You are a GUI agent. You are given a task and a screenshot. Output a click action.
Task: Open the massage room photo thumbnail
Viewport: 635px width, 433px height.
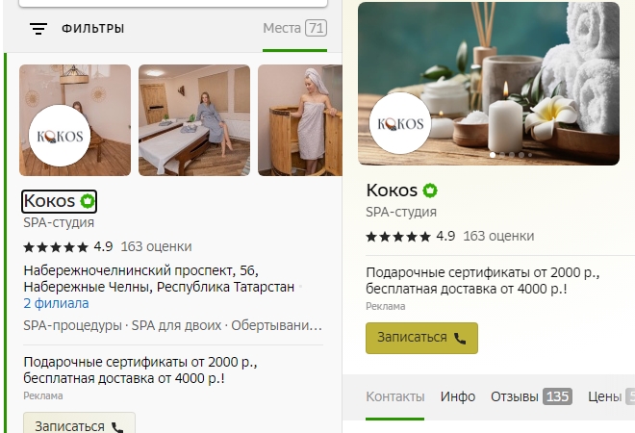point(194,120)
